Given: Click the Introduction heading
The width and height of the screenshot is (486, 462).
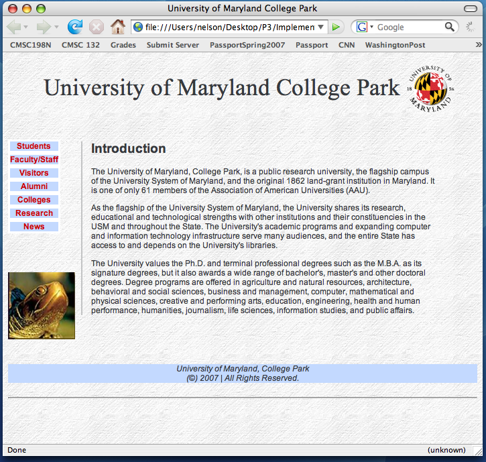Looking at the screenshot, I should [128, 148].
